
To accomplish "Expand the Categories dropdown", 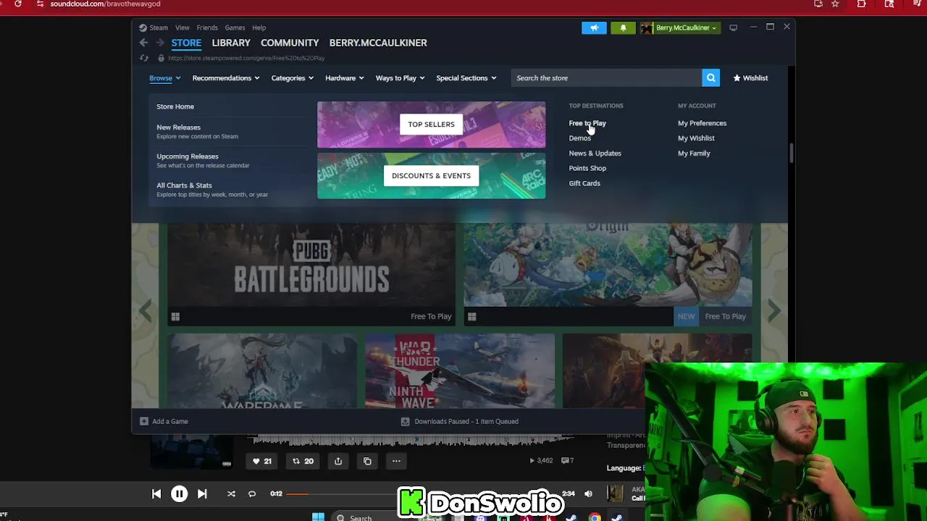I will pyautogui.click(x=293, y=78).
